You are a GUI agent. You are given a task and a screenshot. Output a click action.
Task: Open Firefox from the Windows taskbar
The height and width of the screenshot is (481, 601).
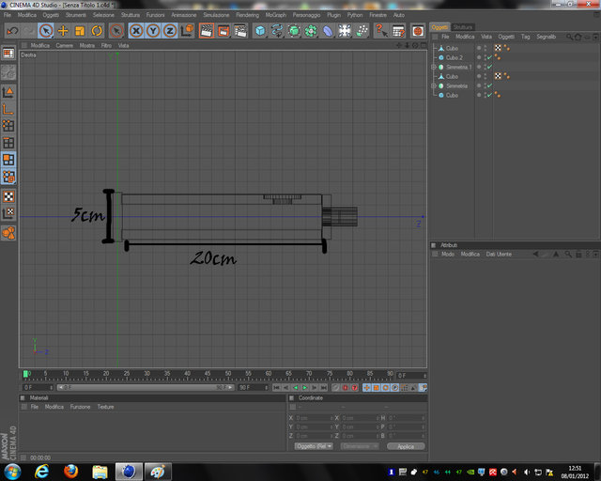71,472
